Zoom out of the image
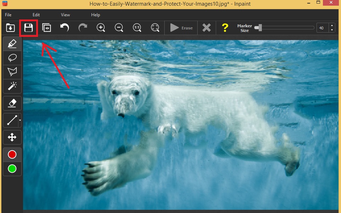The image size is (341, 213). tap(119, 28)
